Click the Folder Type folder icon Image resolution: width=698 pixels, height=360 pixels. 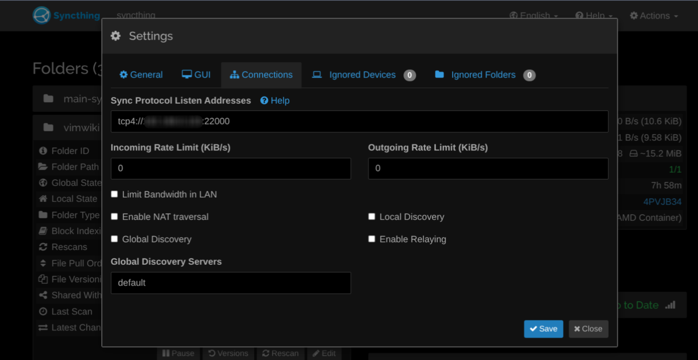click(43, 215)
